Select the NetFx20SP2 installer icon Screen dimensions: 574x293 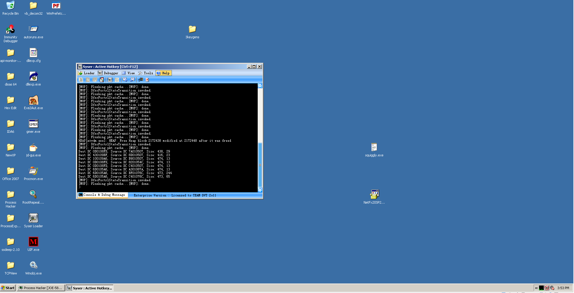tap(374, 197)
